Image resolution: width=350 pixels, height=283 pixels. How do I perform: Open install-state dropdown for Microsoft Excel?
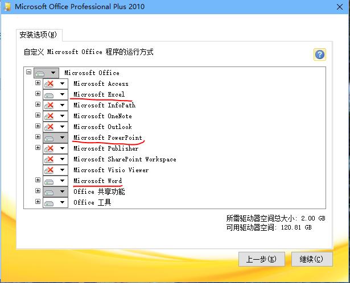point(56,95)
